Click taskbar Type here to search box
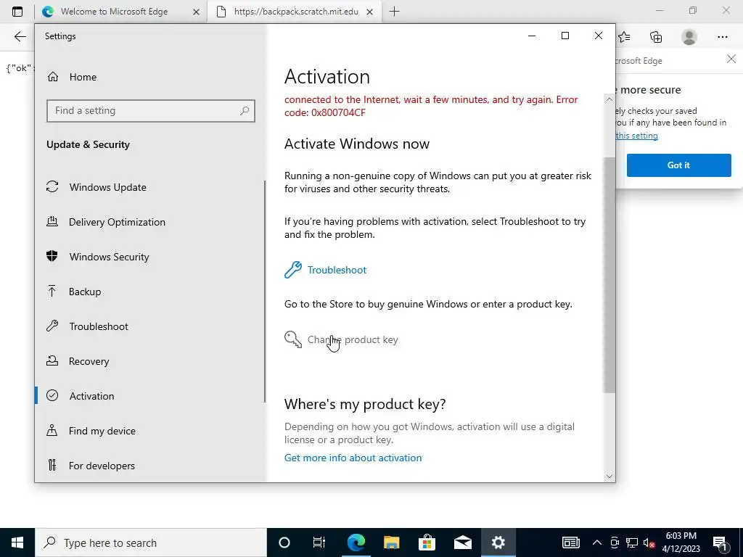 [x=151, y=542]
